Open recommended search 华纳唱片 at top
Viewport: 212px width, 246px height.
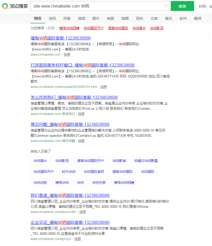139,28
